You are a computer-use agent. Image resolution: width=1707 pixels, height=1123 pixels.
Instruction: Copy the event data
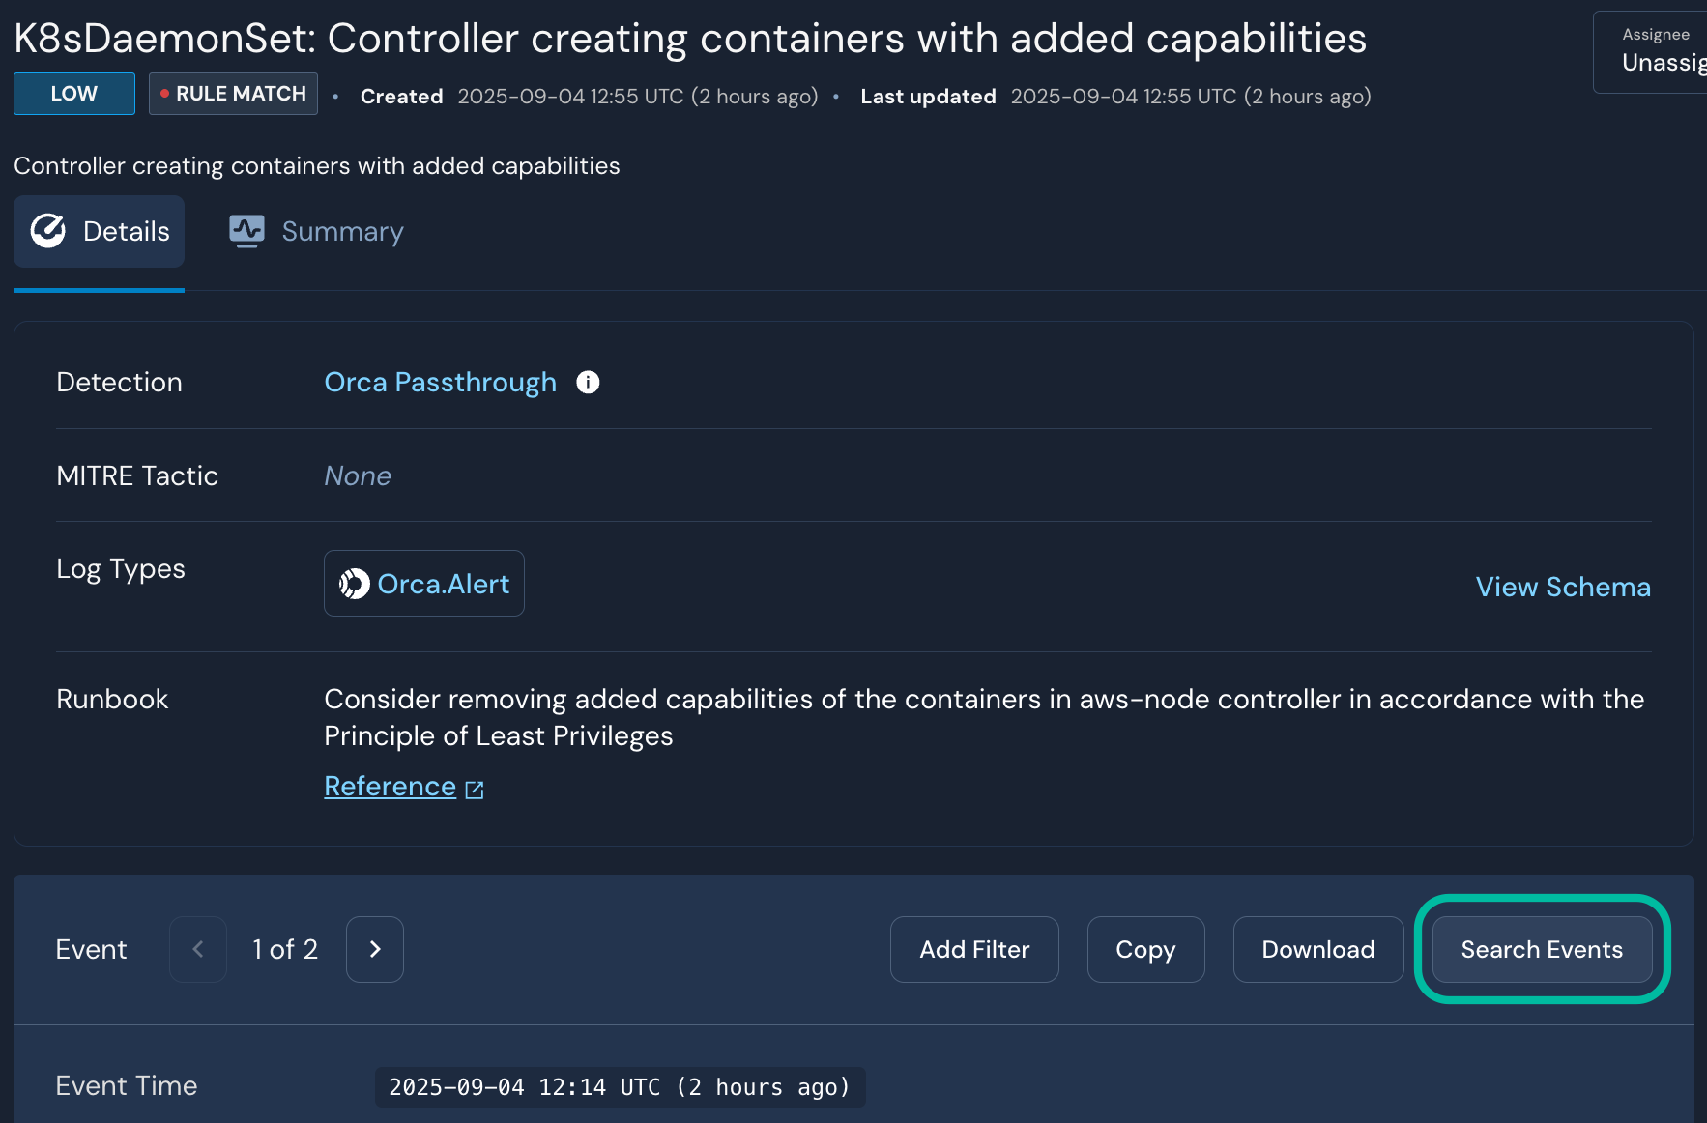pyautogui.click(x=1145, y=949)
